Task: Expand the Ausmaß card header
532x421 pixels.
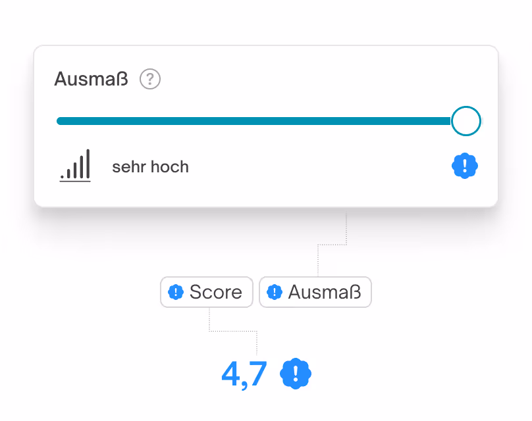Action: (x=92, y=78)
